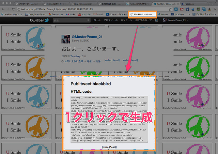Open the Google カレンダー bookmark
The image size is (218, 154).
pyautogui.click(x=116, y=14)
